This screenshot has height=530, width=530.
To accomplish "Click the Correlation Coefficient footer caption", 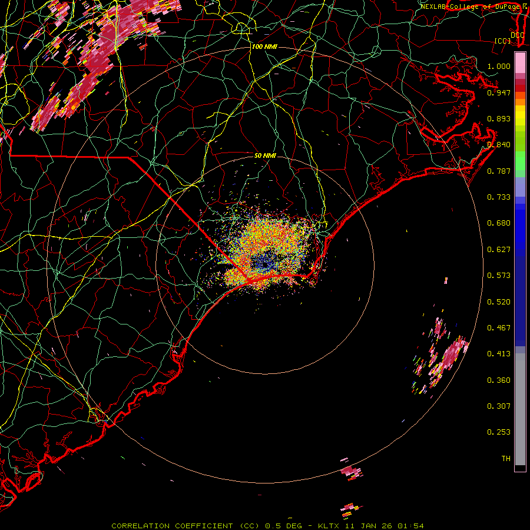I will 267,526.
